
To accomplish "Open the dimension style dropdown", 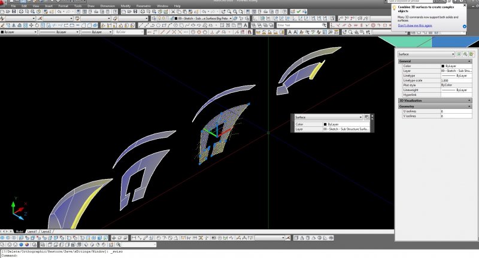I will pos(58,19).
